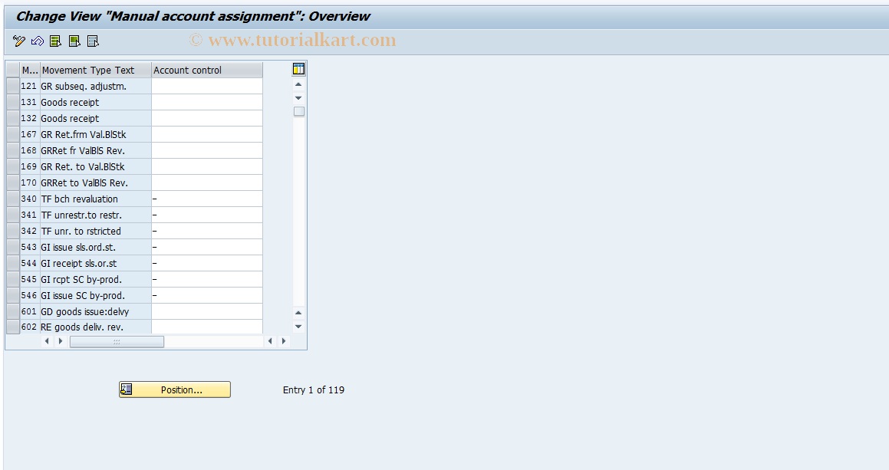This screenshot has width=889, height=470.
Task: Click the Entry 1 of 119 status text
Action: 314,390
